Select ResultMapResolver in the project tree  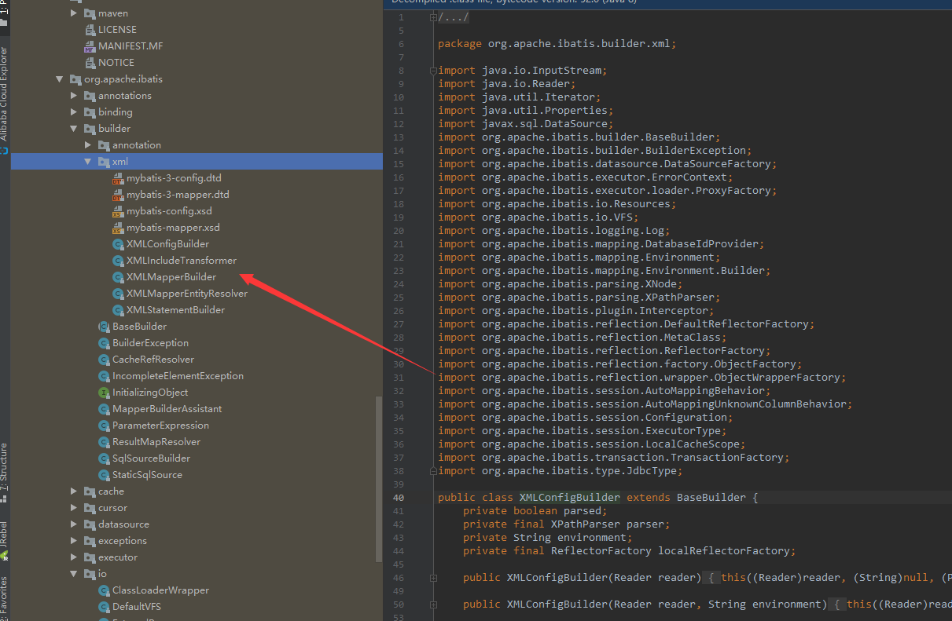click(x=156, y=442)
